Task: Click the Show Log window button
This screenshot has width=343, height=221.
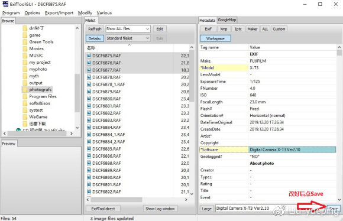Action: (160, 209)
